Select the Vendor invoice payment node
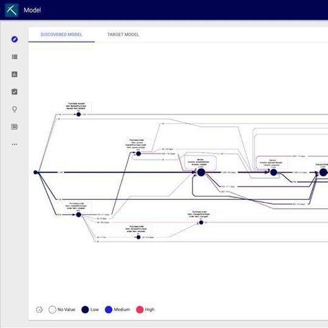 pos(273,173)
